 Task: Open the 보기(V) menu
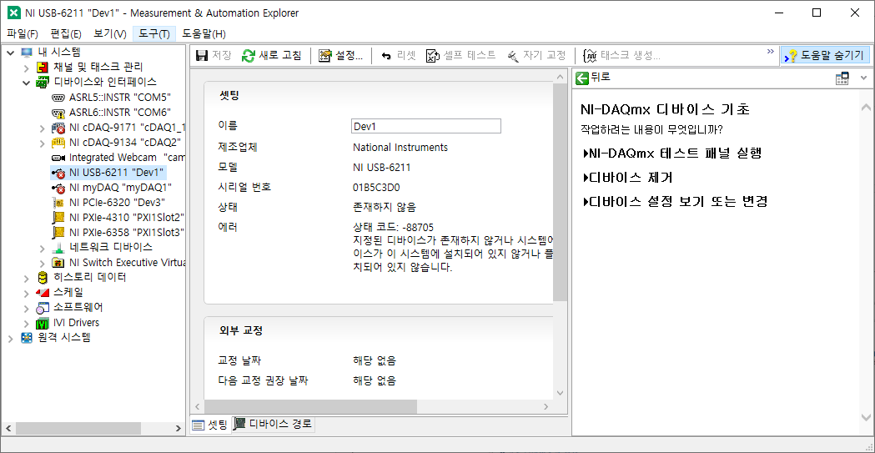point(110,34)
